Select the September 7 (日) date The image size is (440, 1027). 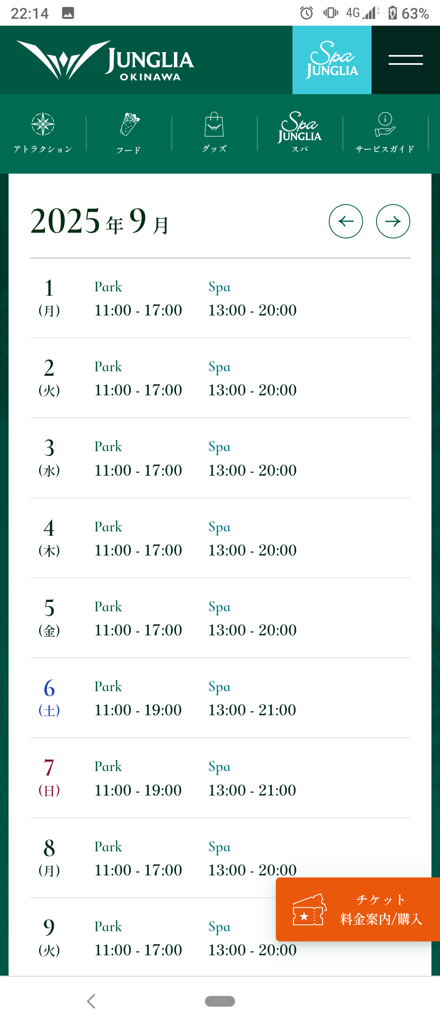49,778
